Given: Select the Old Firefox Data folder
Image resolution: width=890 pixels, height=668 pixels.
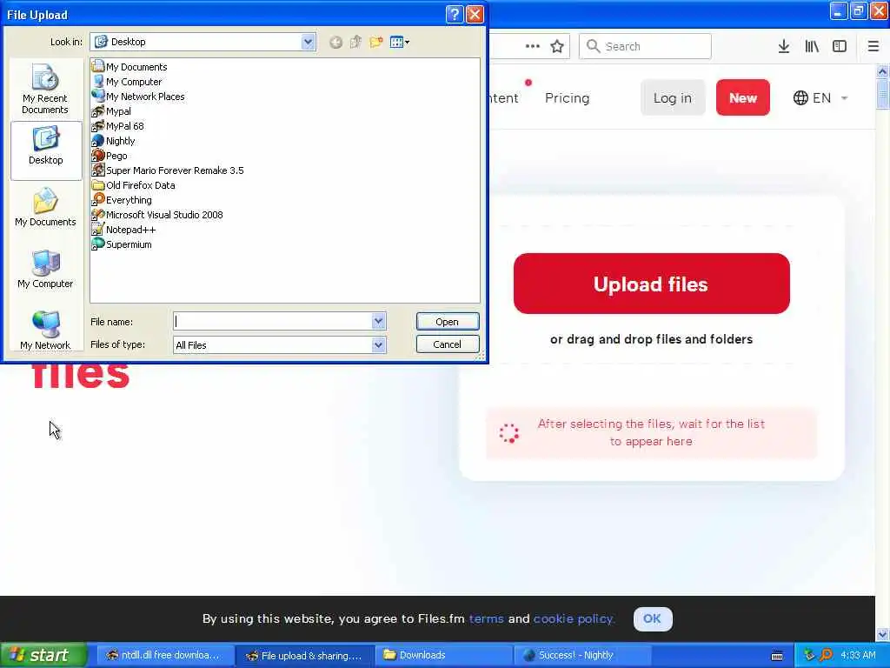Looking at the screenshot, I should click(x=134, y=185).
